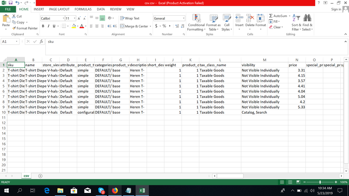The image size is (349, 196).
Task: Toggle Wrap Text on
Action: 130,18
